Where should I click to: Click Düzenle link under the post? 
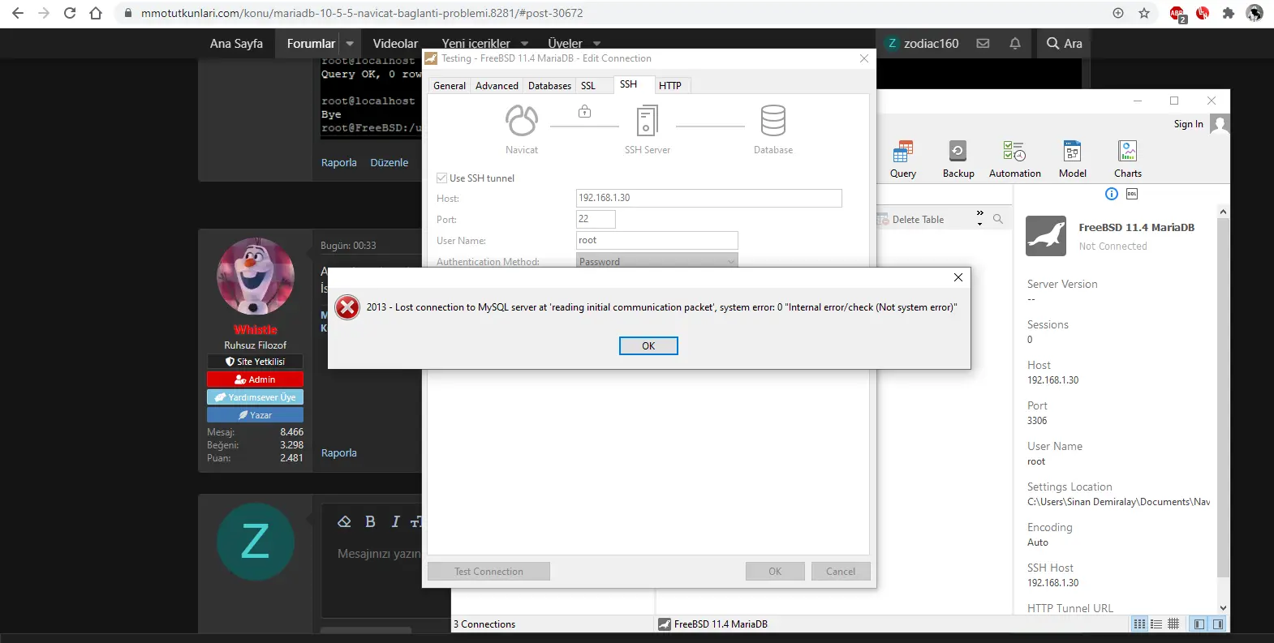[x=390, y=163]
